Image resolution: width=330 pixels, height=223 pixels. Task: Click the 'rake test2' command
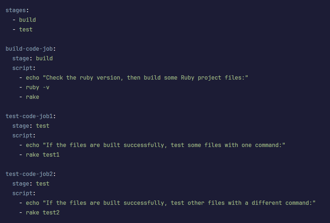point(42,212)
